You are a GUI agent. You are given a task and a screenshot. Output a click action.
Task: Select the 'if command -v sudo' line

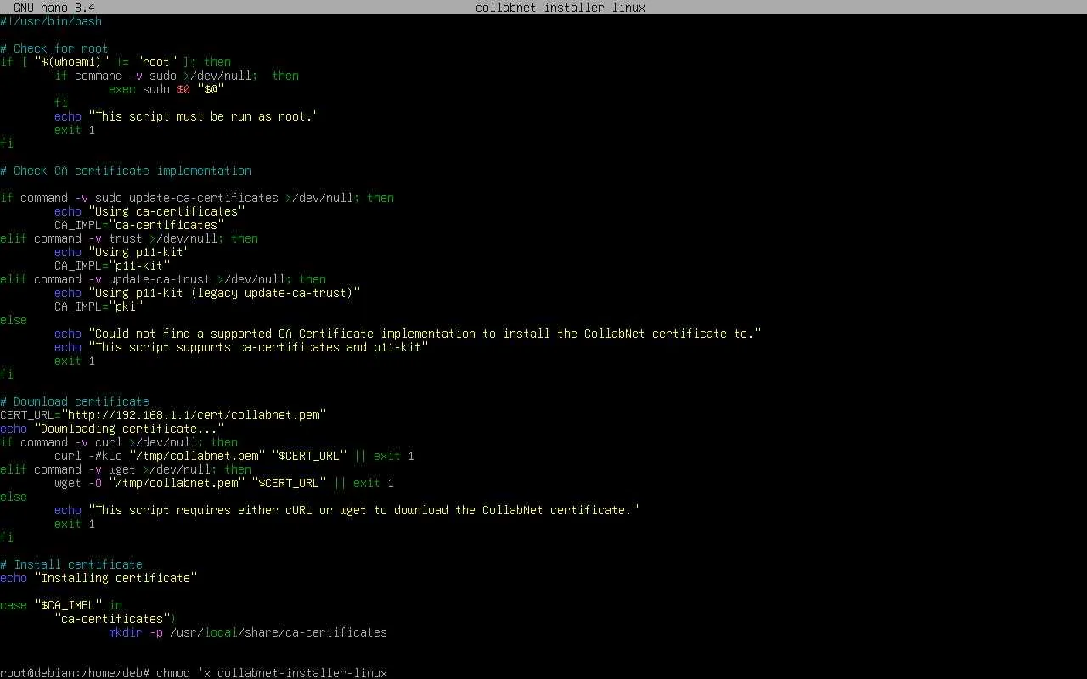pyautogui.click(x=177, y=76)
